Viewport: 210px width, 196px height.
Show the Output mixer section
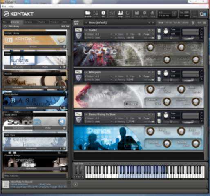pyautogui.click(x=112, y=14)
